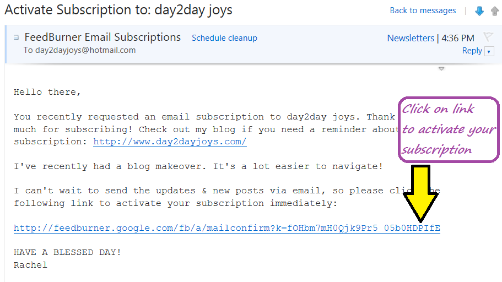Open the Newsletters category link
Screen dimensions: 502x282
coord(411,38)
